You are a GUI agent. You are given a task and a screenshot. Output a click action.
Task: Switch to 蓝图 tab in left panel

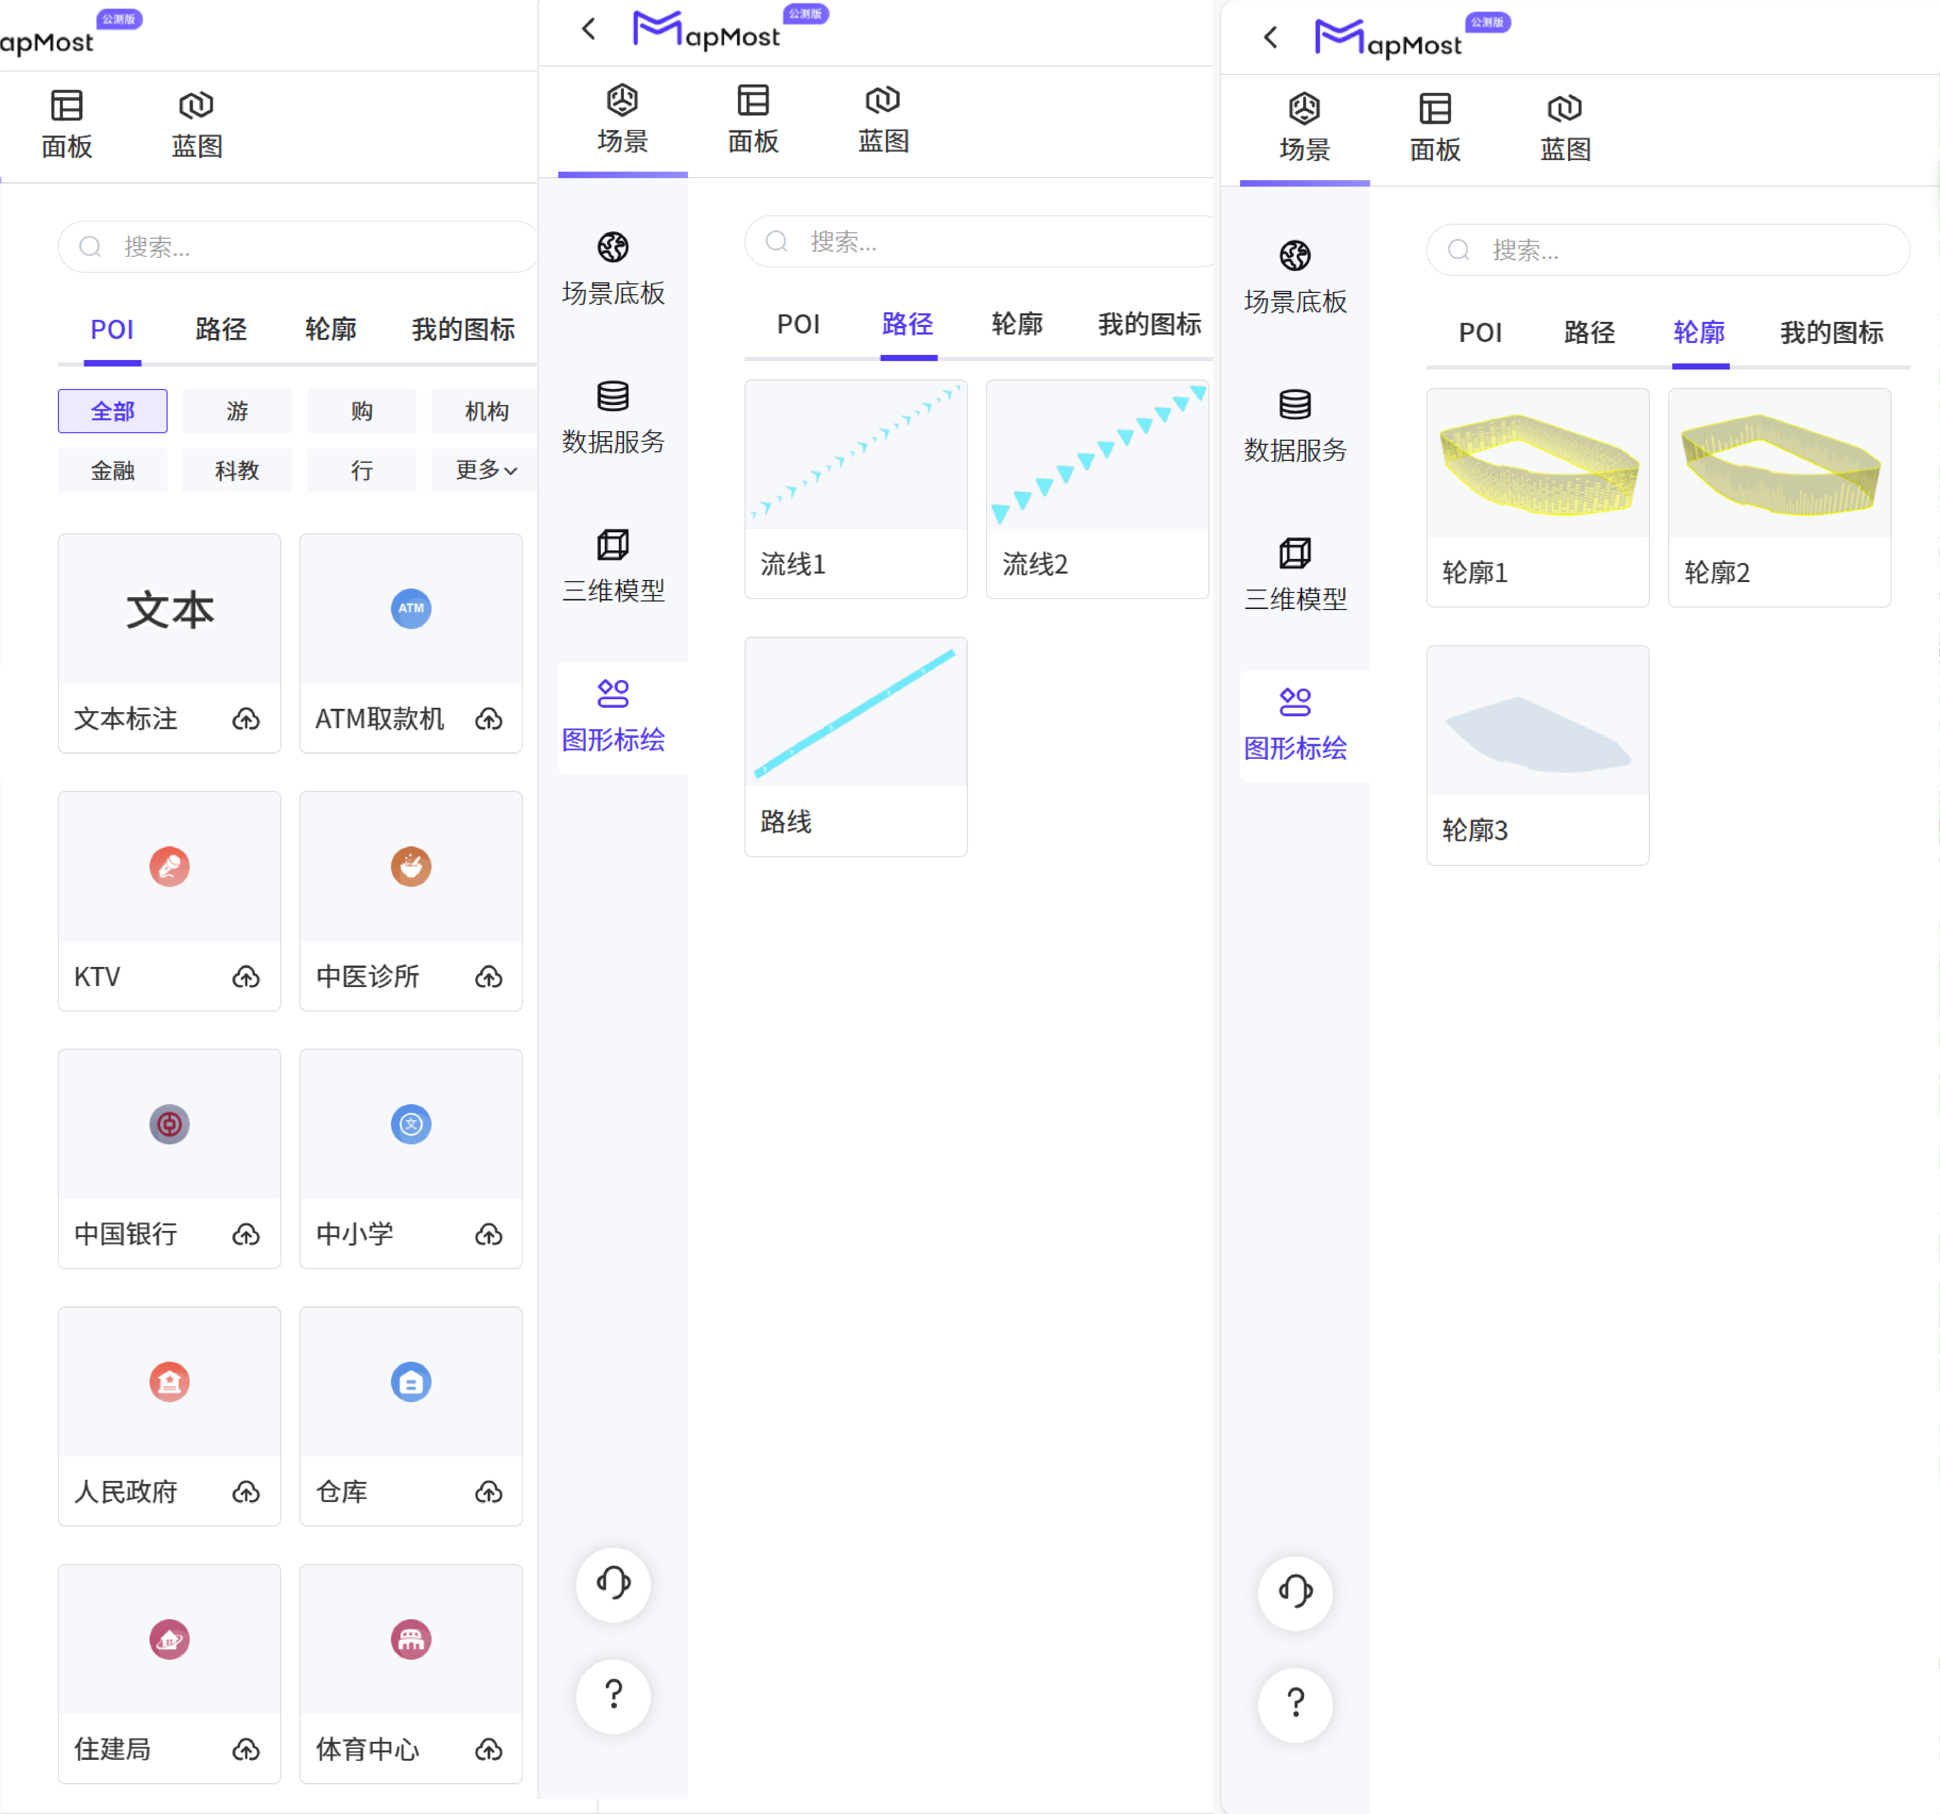(x=197, y=125)
